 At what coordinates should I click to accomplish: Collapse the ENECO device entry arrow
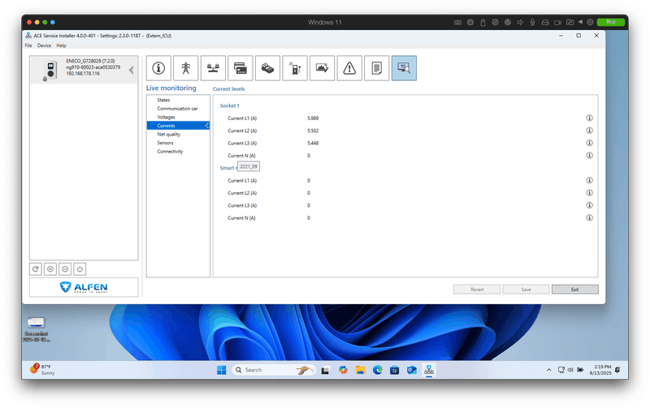coord(132,70)
